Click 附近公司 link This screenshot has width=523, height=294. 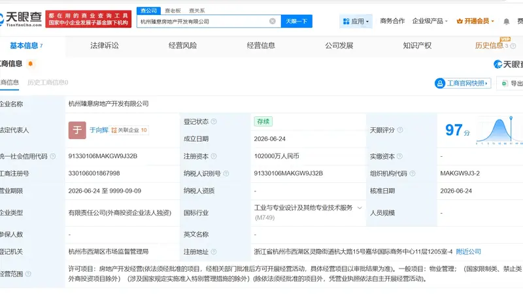[x=468, y=252]
